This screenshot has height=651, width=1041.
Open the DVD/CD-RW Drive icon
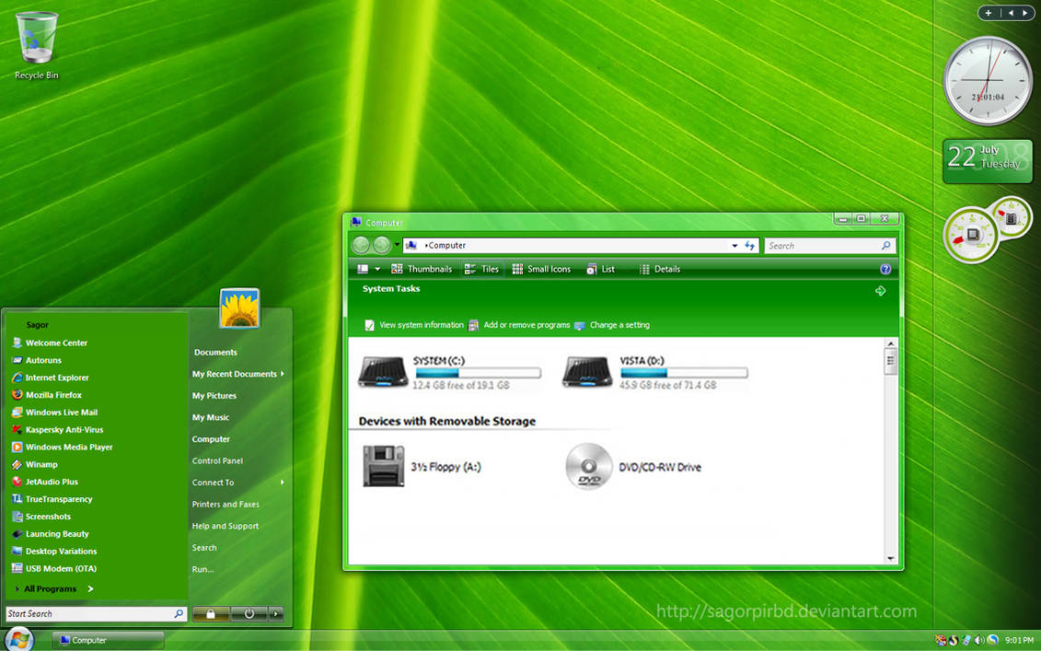tap(588, 467)
